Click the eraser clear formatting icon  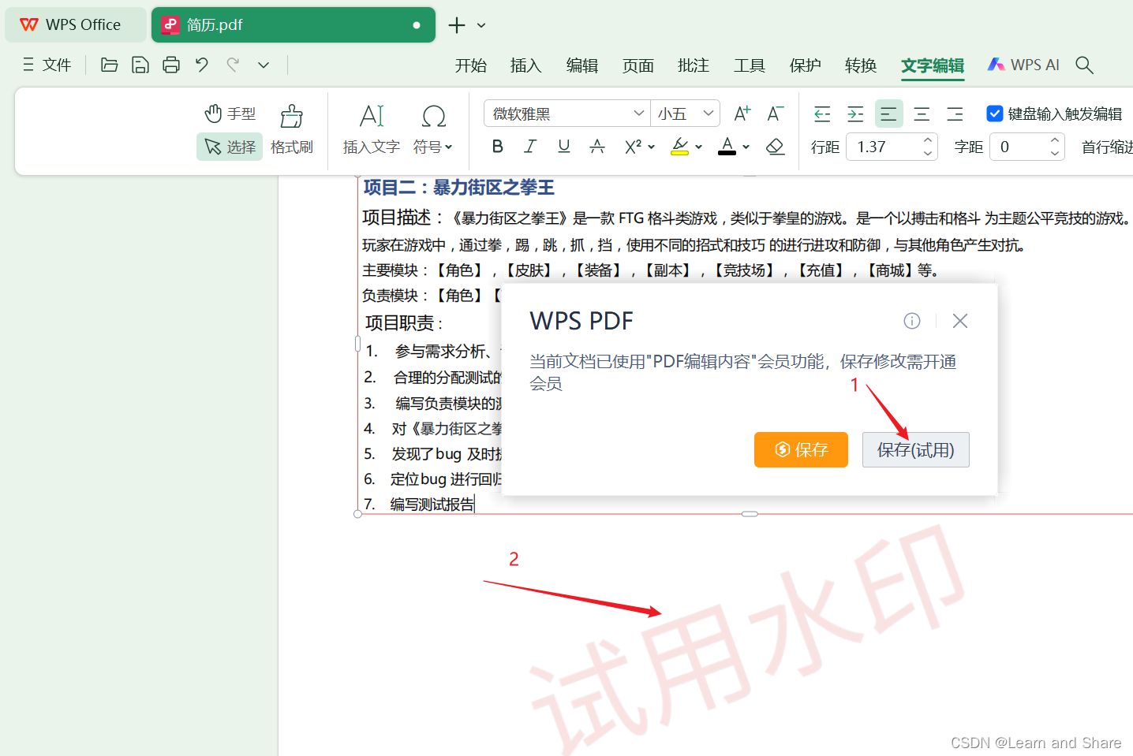[x=776, y=147]
